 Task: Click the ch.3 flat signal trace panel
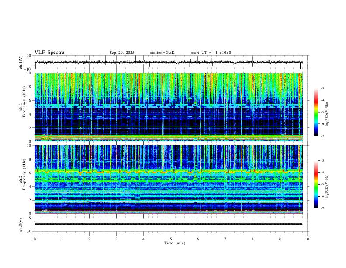pos(171,225)
